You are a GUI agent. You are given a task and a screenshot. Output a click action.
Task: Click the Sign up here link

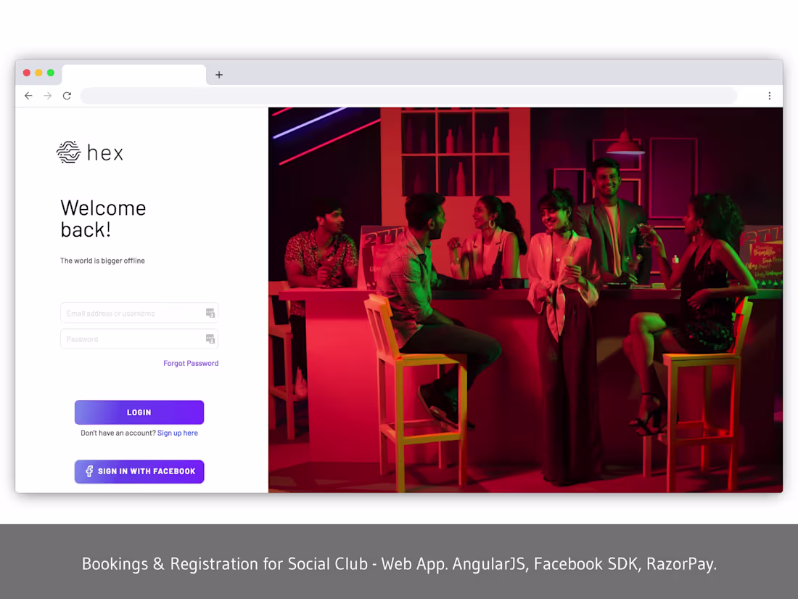(x=178, y=433)
